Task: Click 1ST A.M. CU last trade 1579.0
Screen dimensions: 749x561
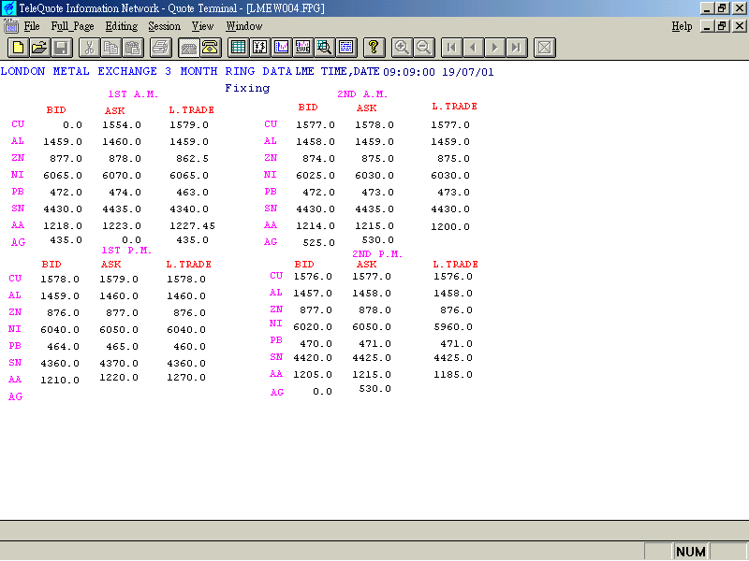Action: [x=189, y=125]
